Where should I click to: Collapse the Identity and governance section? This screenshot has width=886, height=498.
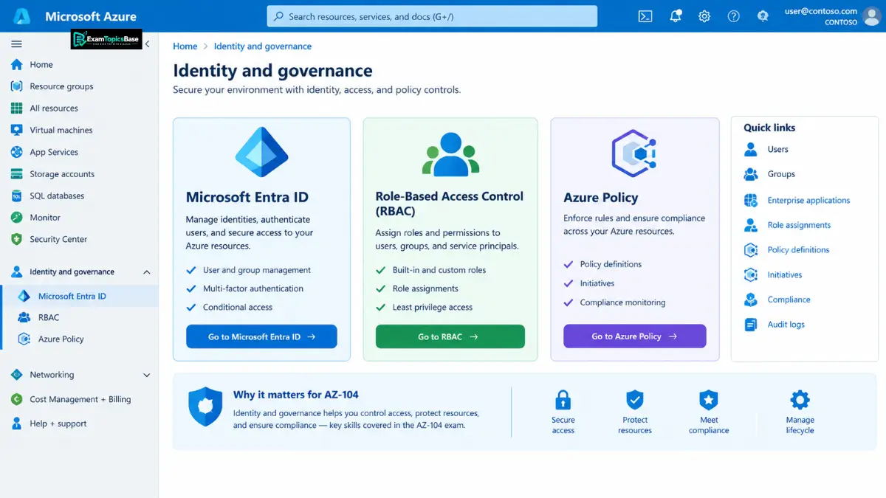146,272
